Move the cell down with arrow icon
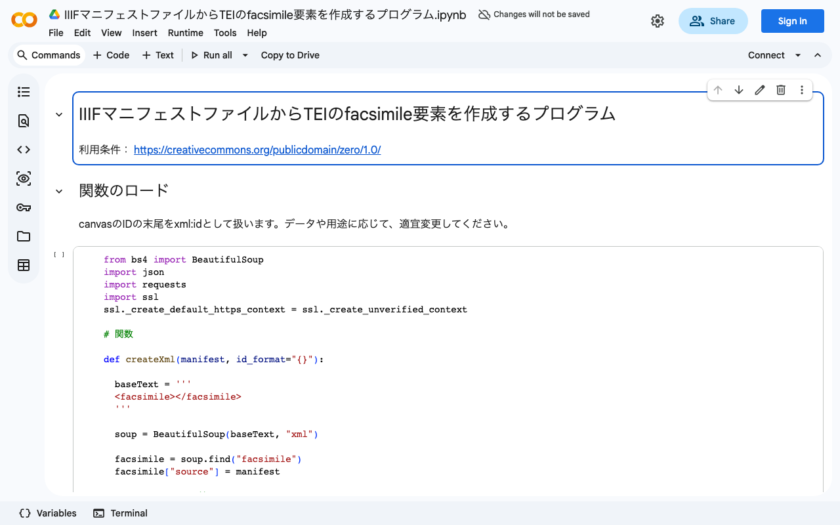The height and width of the screenshot is (525, 840). point(739,90)
